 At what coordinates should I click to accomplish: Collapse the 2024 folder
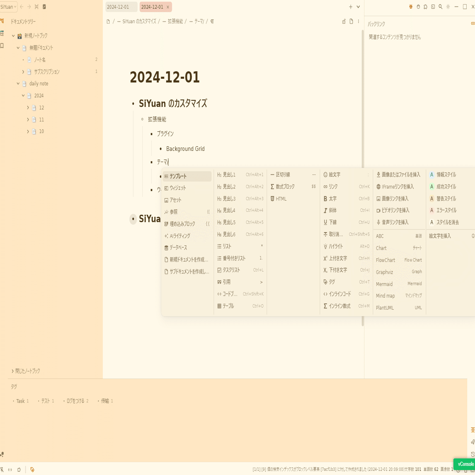coord(23,95)
